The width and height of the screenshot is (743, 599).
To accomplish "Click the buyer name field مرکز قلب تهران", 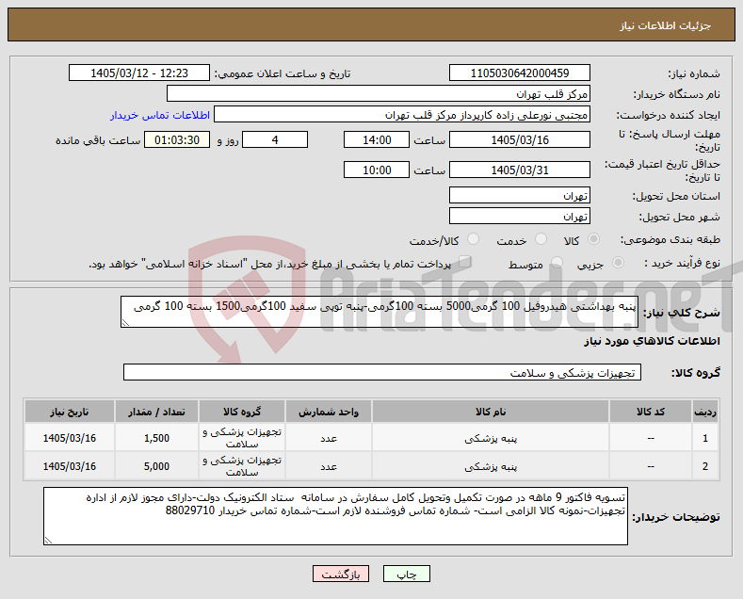I will (379, 94).
